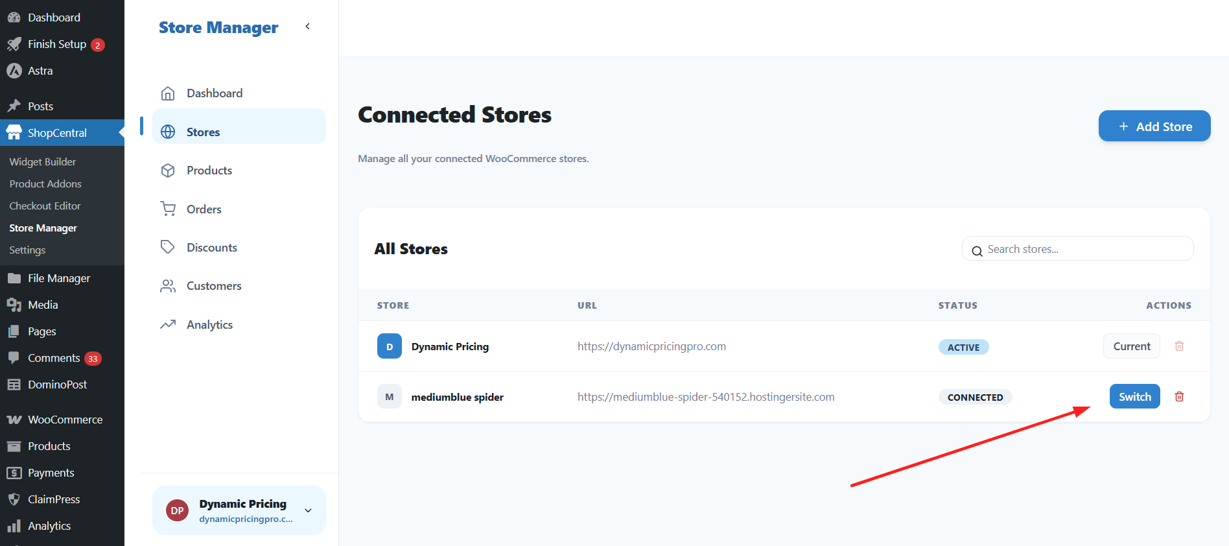Click the Current button for Dynamic Pricing

pos(1132,346)
